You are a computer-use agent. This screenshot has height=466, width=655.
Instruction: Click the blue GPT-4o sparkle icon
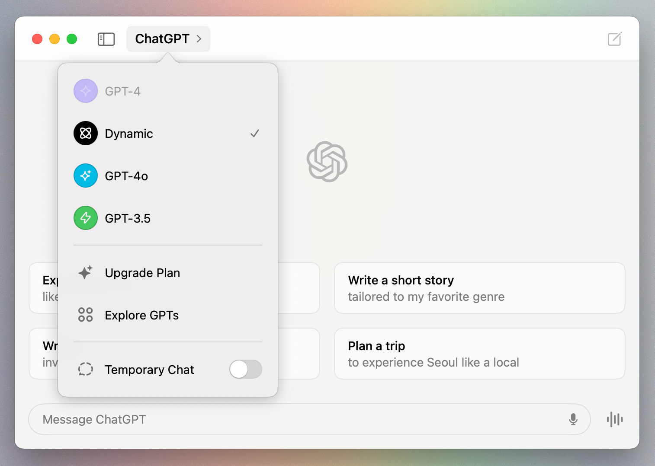[x=86, y=176]
